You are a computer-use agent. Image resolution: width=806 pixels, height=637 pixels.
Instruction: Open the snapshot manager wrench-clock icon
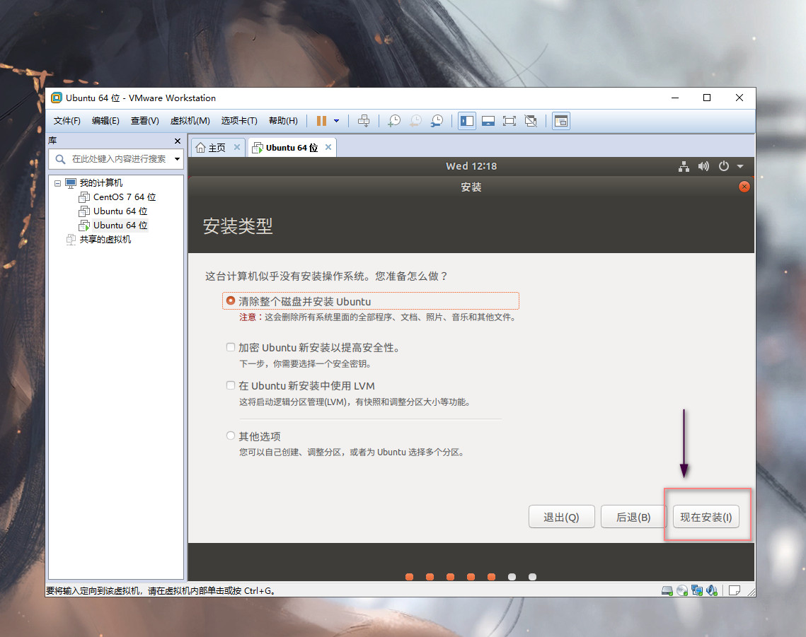[x=437, y=121]
